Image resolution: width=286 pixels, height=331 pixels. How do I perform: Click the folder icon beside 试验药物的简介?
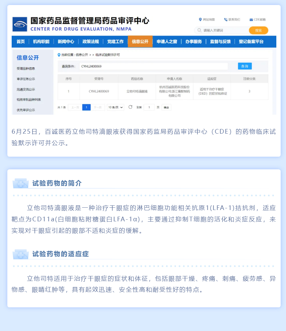(20, 183)
